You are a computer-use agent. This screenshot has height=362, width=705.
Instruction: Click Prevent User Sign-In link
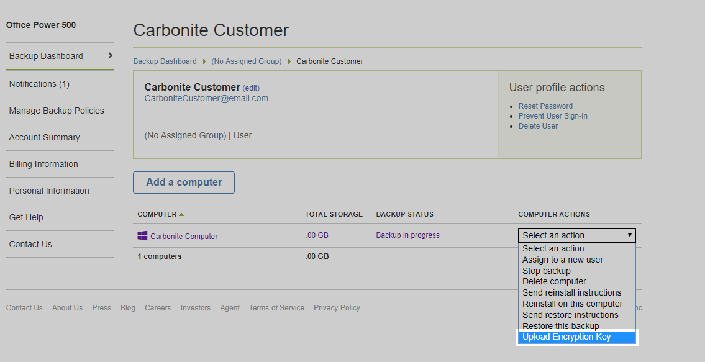coord(553,116)
